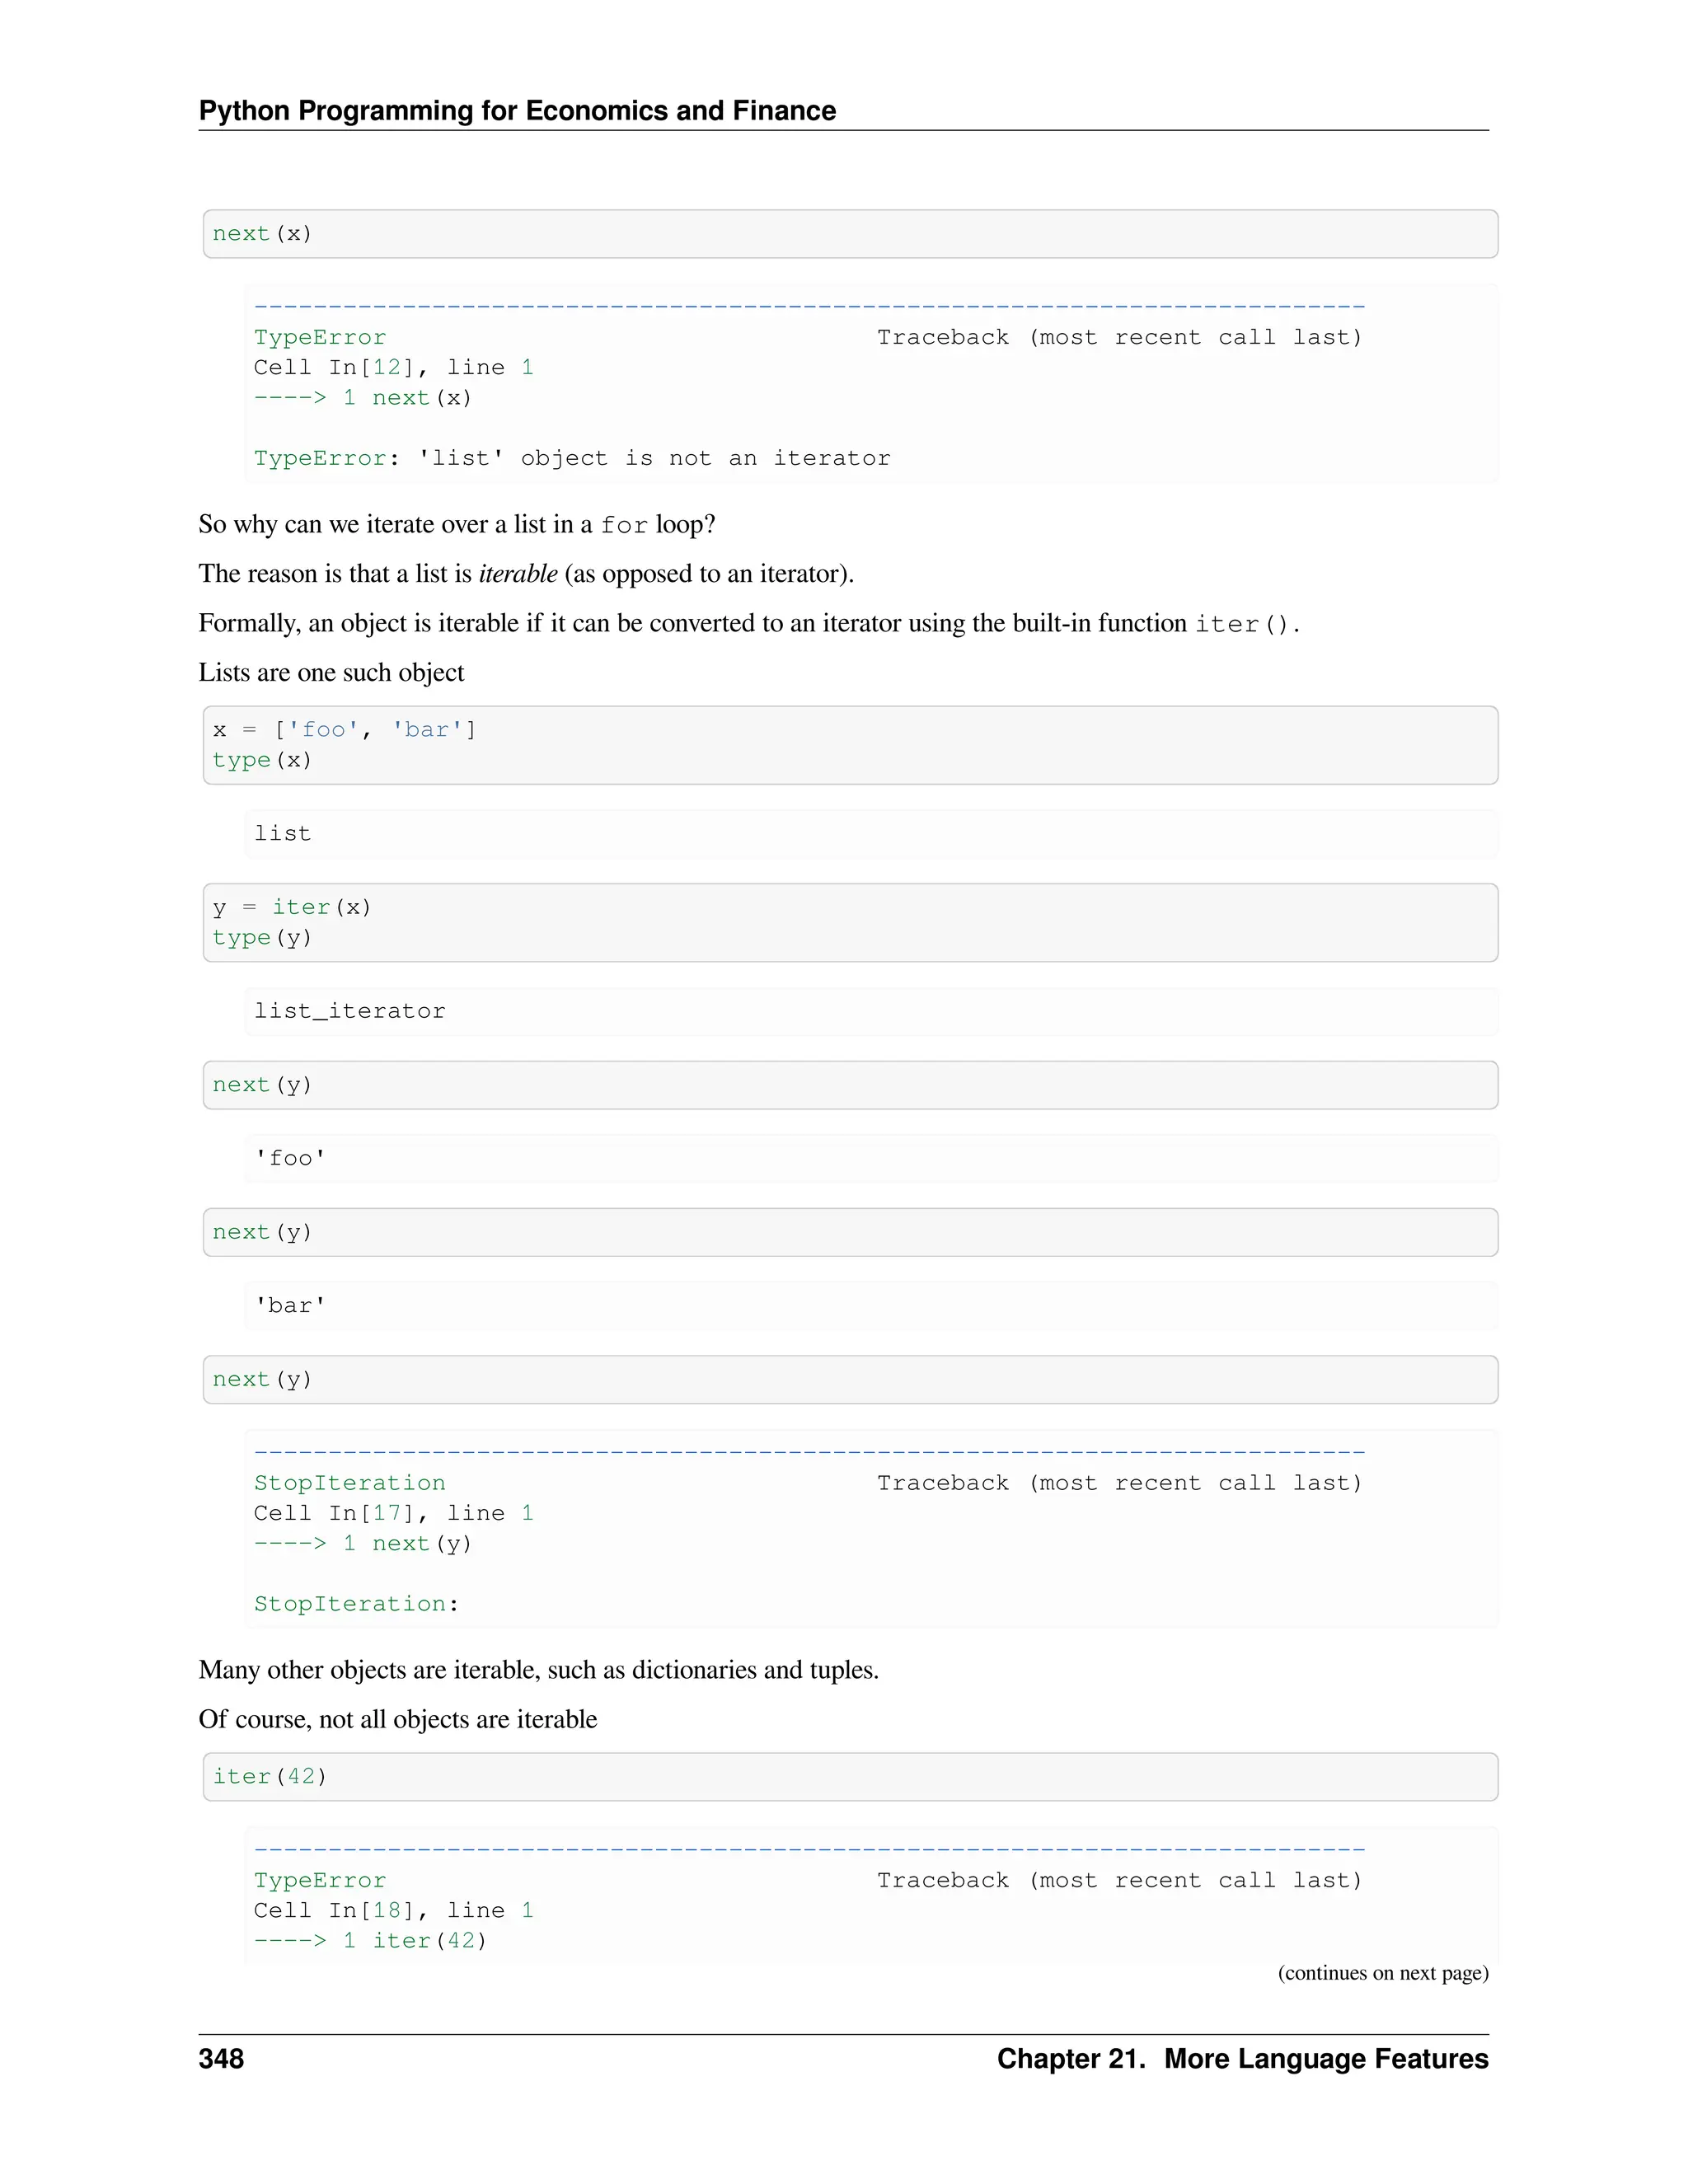The height and width of the screenshot is (2184, 1688).
Task: Click the inline code 'iter()' in the paragraph
Action: (x=1243, y=624)
